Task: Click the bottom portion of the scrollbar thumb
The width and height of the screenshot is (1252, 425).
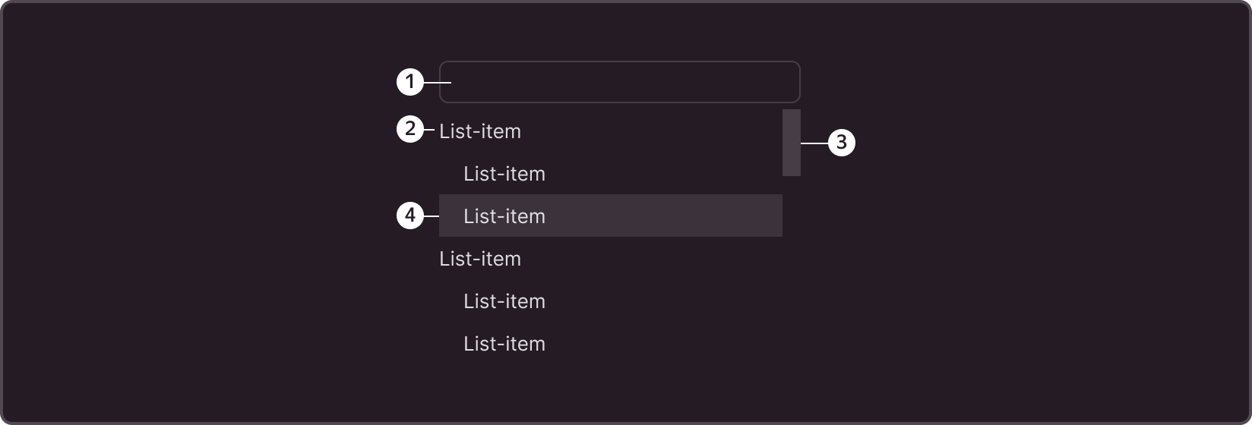Action: click(x=792, y=165)
